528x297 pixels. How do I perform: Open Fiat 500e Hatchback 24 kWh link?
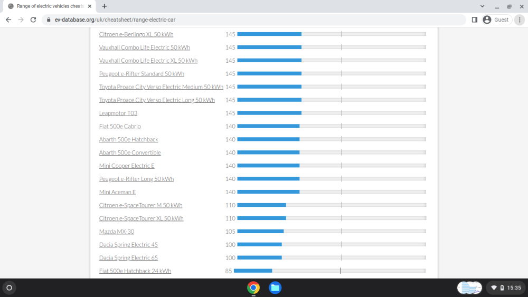pos(135,271)
